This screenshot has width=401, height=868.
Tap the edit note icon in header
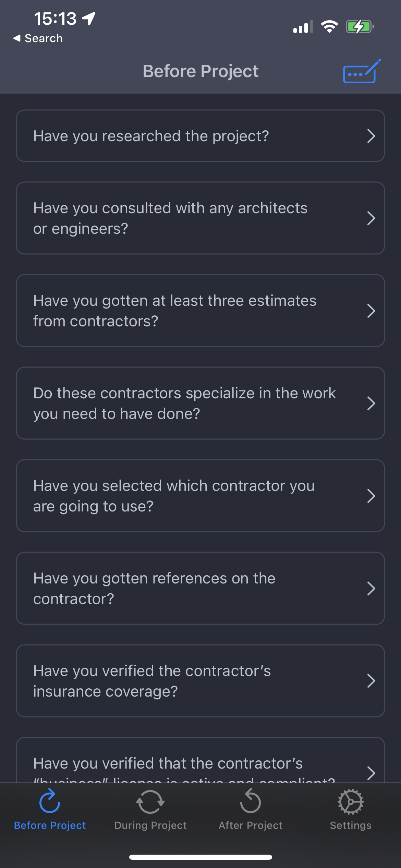362,71
